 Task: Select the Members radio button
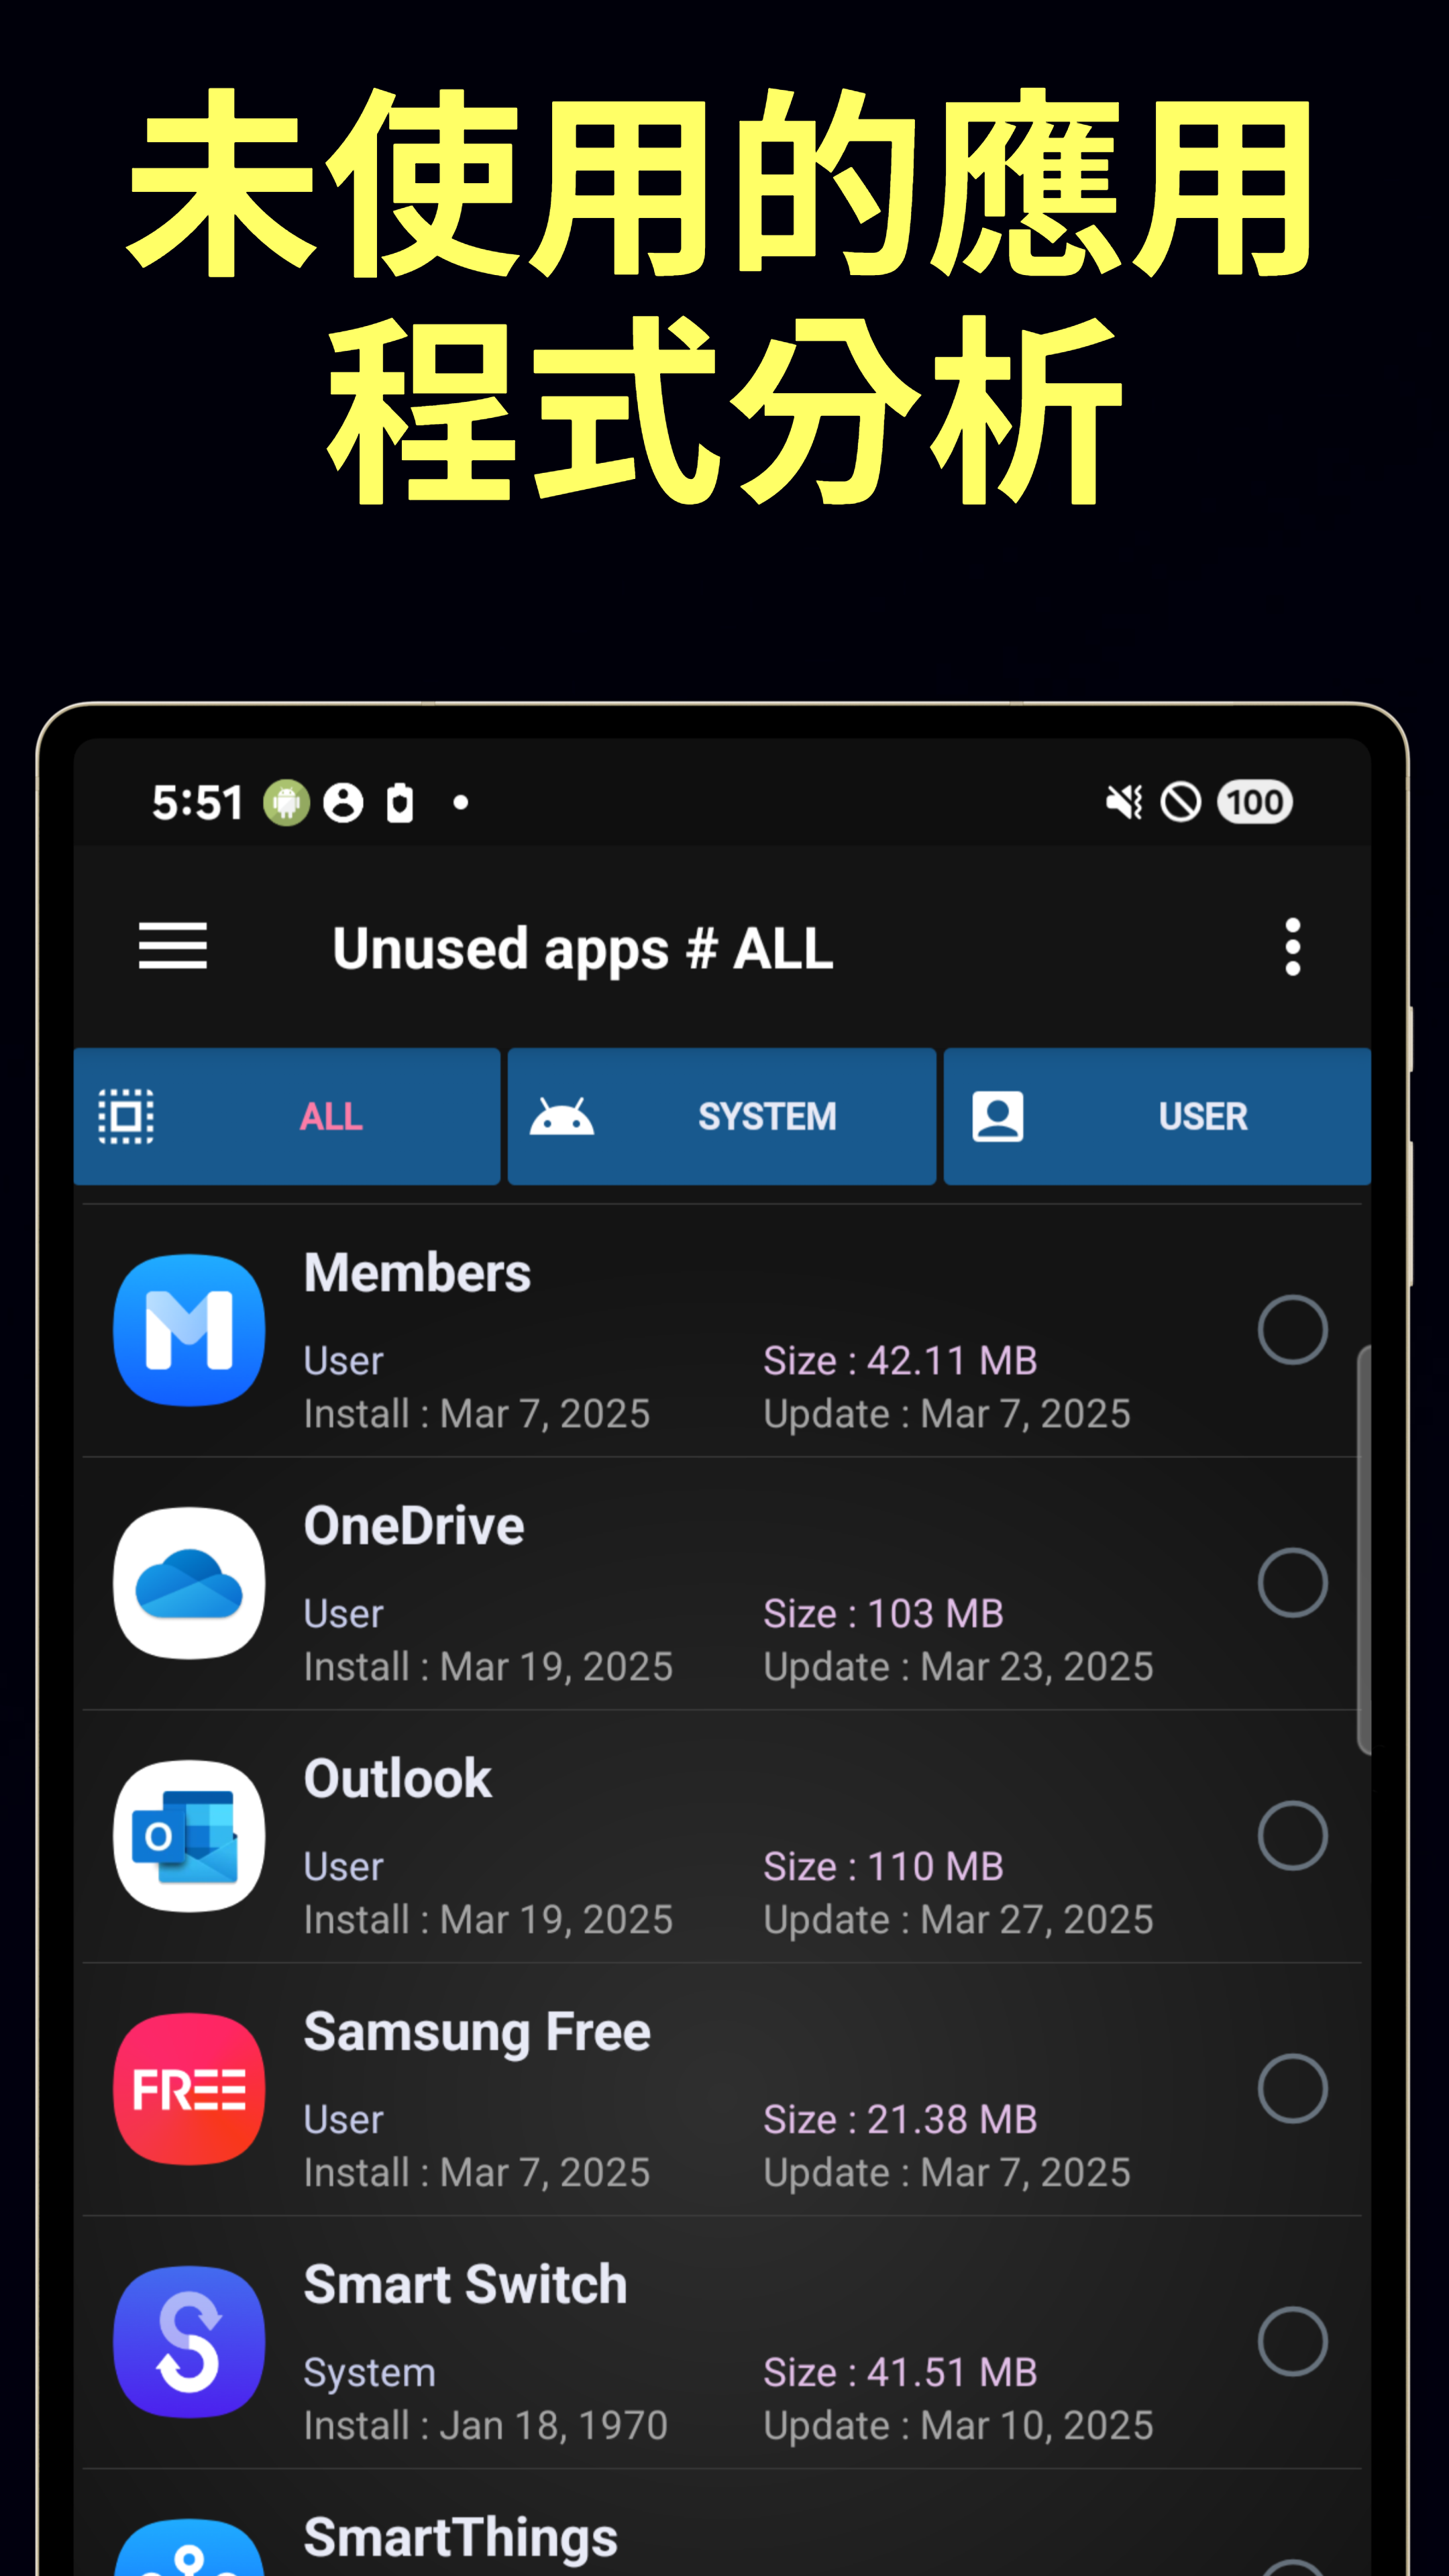pyautogui.click(x=1292, y=1330)
